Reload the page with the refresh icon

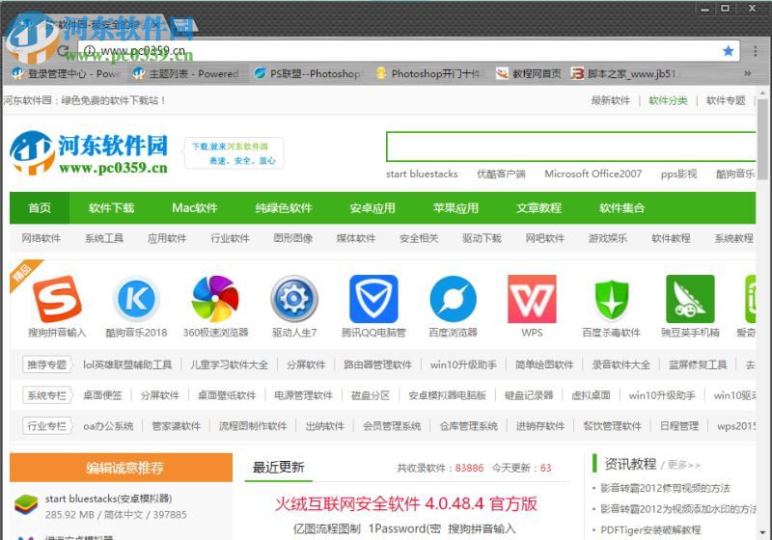tap(63, 51)
